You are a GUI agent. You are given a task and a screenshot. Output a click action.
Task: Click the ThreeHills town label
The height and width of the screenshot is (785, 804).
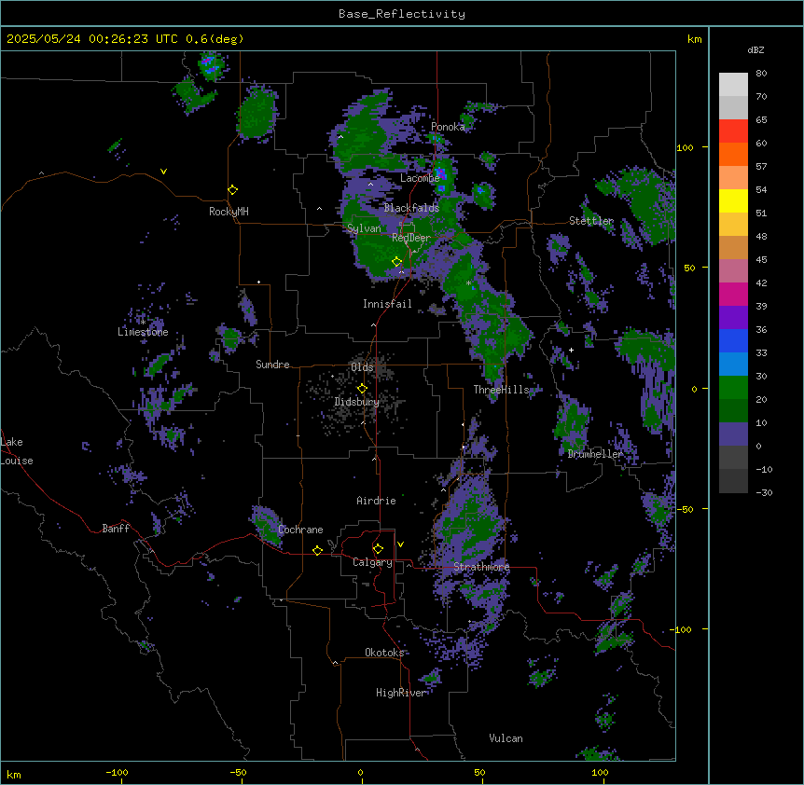coord(501,390)
